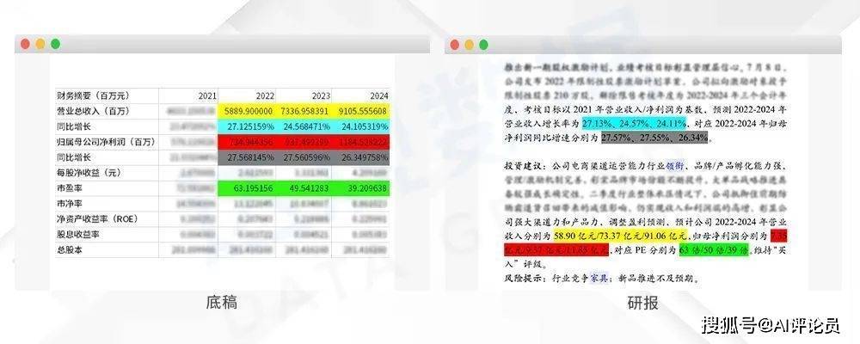Open the blue 领衔 link in report
The width and height of the screenshot is (860, 344).
click(674, 166)
